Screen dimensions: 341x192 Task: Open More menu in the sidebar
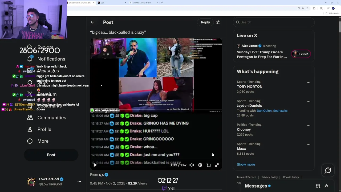[x=43, y=141]
